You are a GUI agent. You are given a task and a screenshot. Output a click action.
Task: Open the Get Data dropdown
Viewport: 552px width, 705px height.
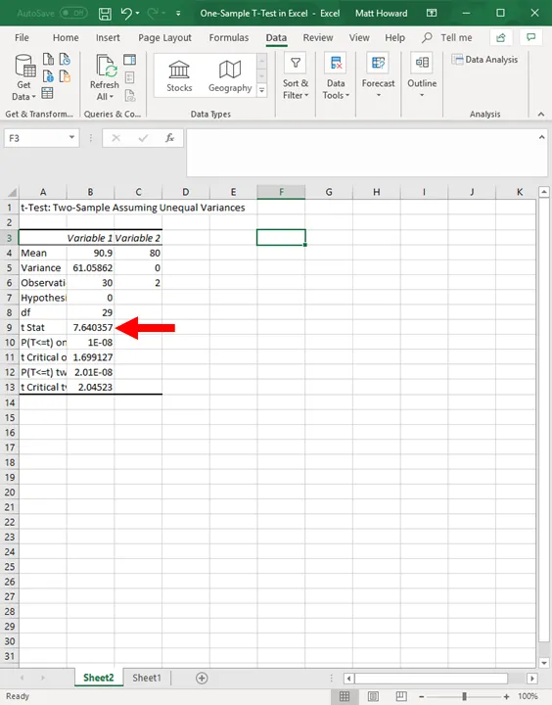(23, 77)
